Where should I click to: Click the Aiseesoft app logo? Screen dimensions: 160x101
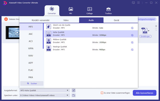click(x=5, y=3)
